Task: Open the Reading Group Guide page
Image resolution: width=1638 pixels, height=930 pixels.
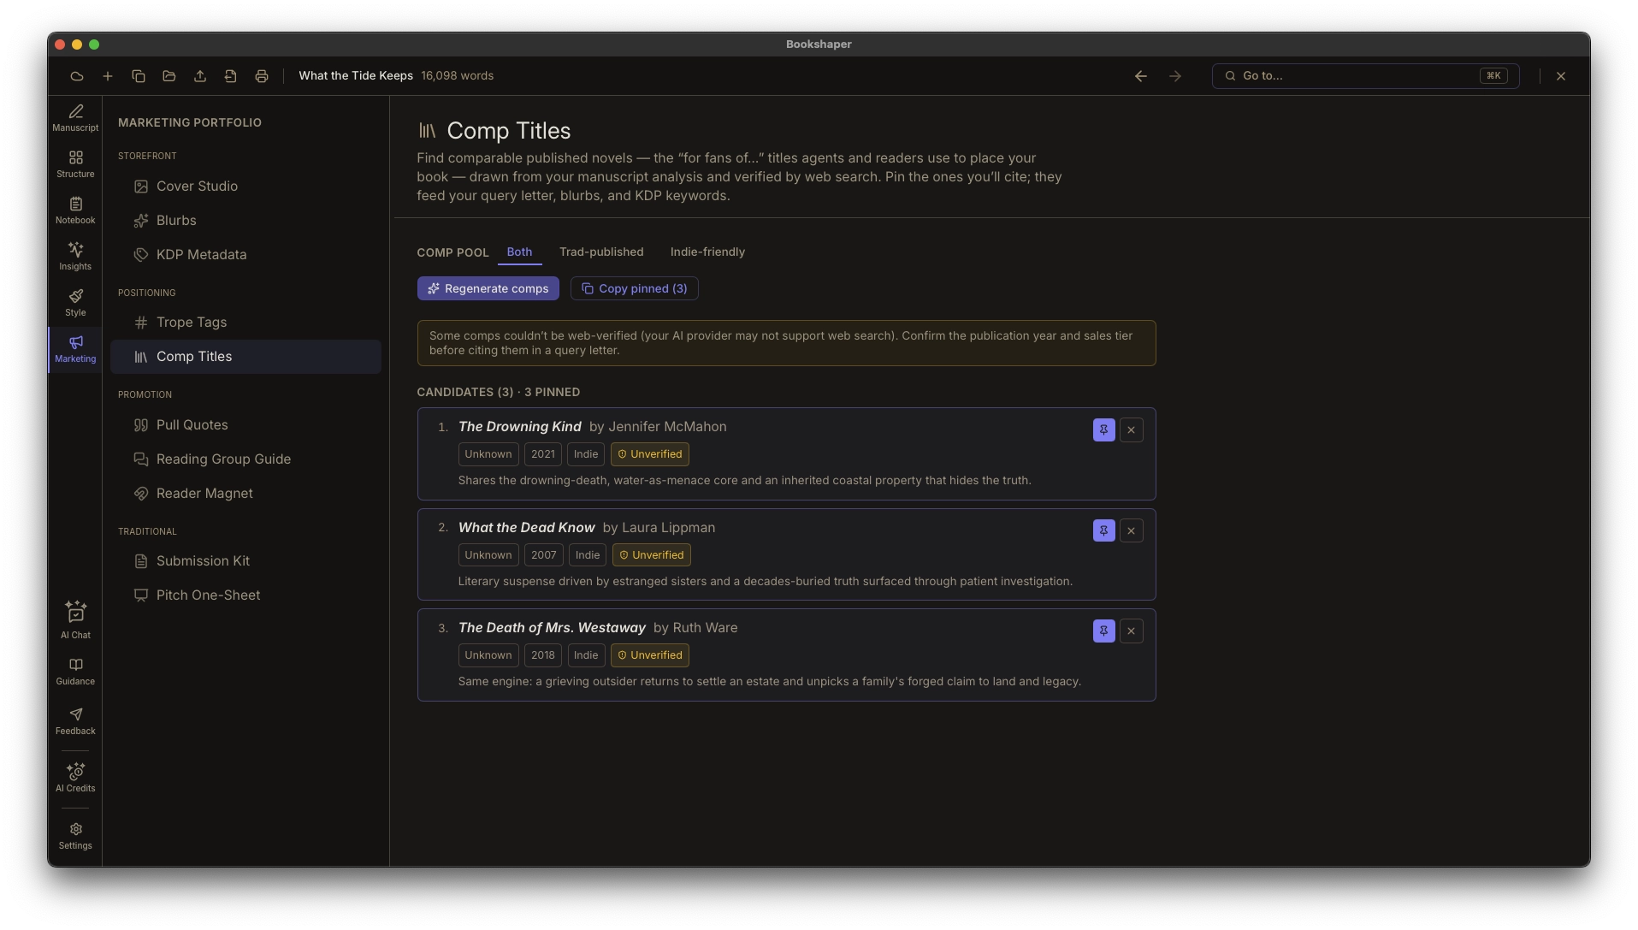Action: click(x=245, y=459)
